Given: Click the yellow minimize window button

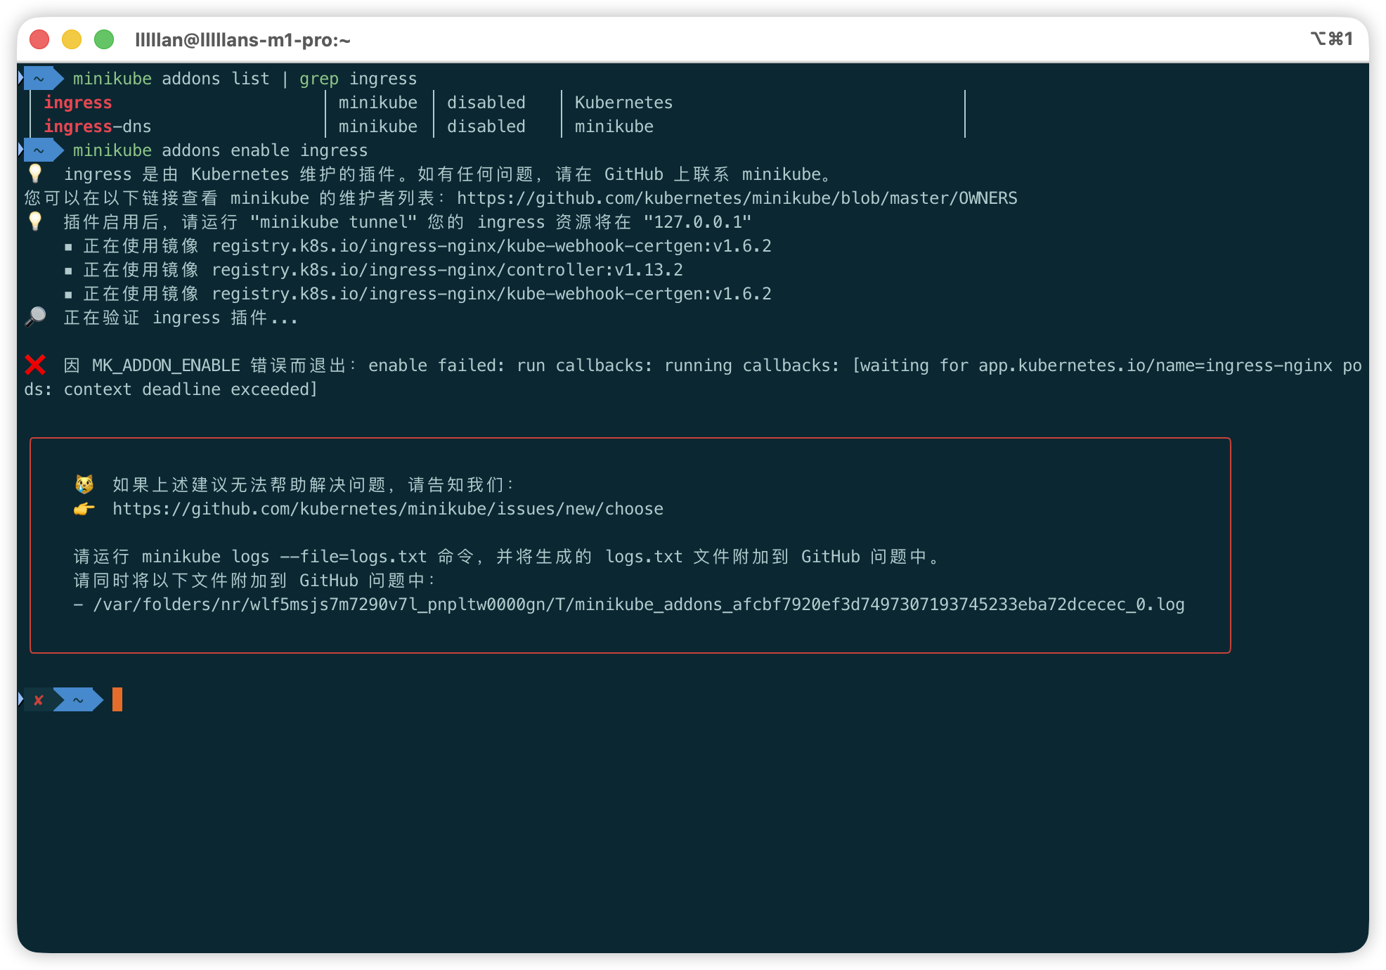Looking at the screenshot, I should (x=72, y=40).
